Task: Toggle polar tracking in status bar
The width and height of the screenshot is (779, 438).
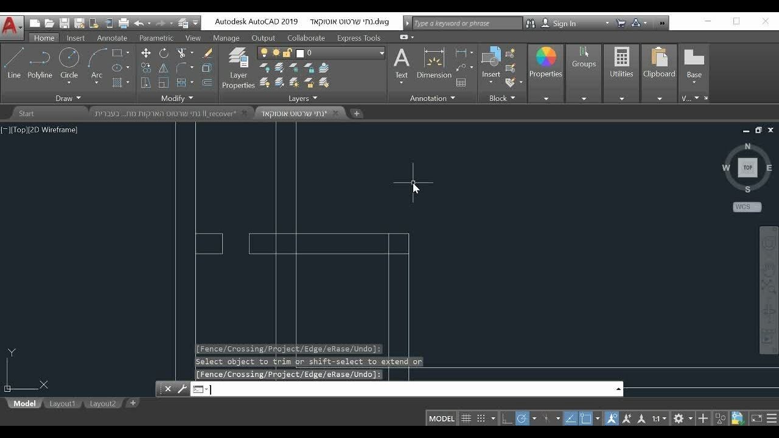Action: pos(522,419)
